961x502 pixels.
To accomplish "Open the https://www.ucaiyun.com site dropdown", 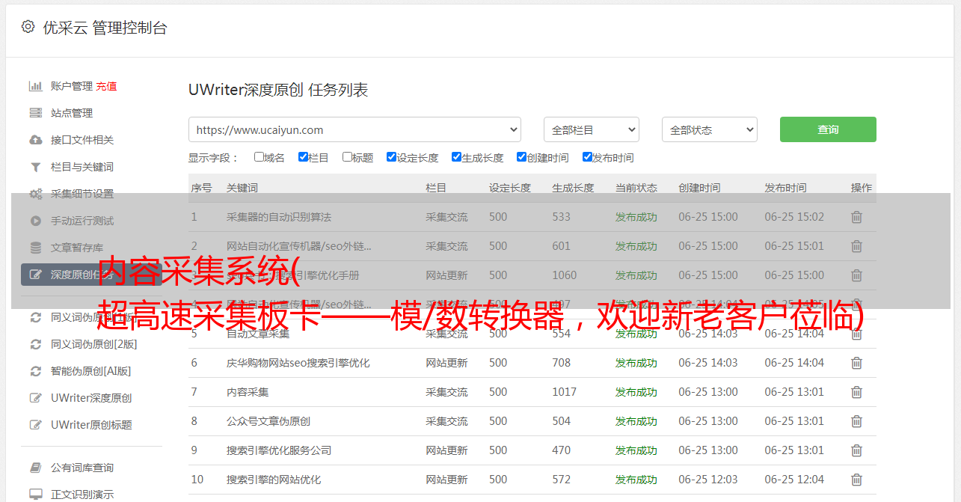I will click(x=354, y=129).
